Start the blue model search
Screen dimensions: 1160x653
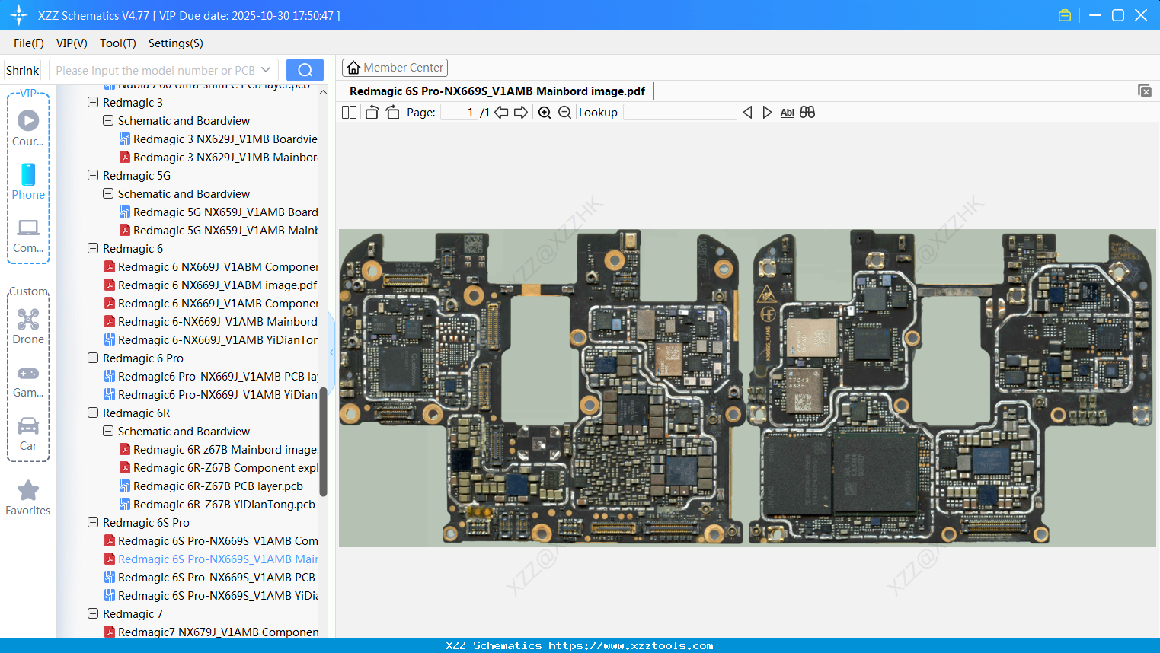pos(305,69)
